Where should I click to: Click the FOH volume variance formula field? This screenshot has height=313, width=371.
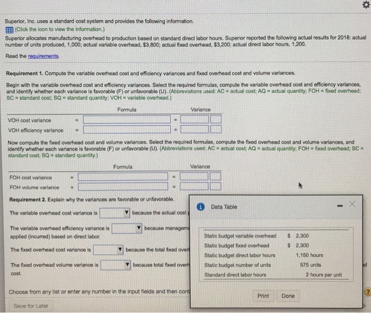coord(123,186)
